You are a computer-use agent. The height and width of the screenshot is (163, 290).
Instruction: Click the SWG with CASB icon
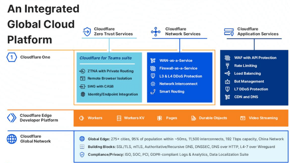(82, 86)
